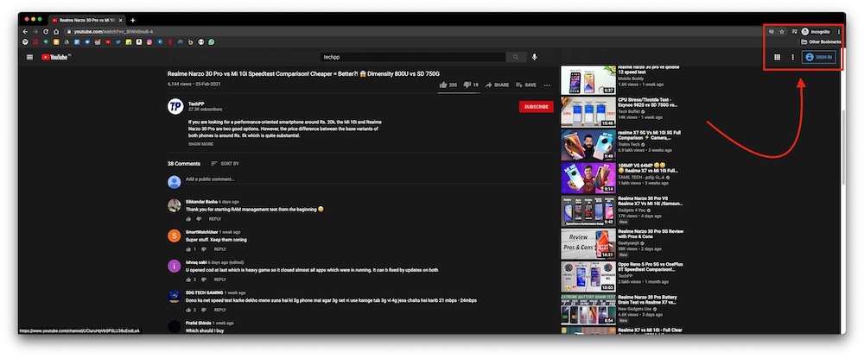
Task: Open Sikkandar Basha's profile avatar
Action: pos(175,205)
